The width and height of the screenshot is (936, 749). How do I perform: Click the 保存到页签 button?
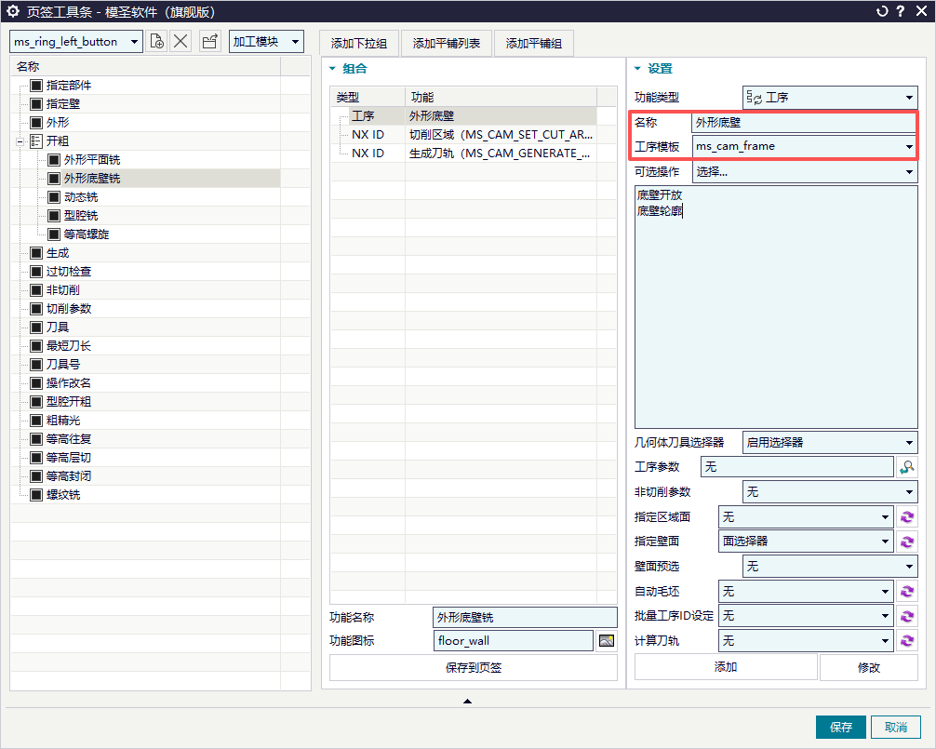(474, 667)
